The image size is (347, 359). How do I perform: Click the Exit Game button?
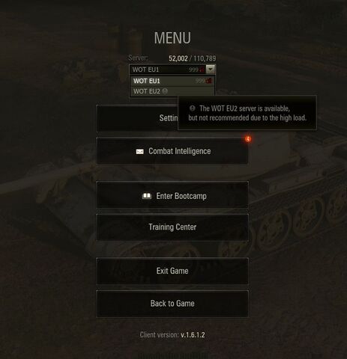pyautogui.click(x=172, y=271)
